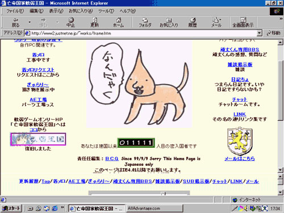Click the 移動 (Go) button

point(273,33)
